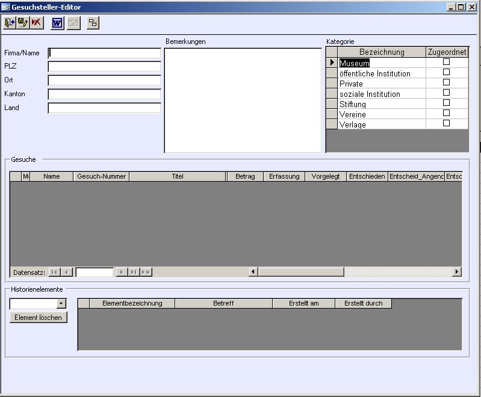The width and height of the screenshot is (481, 397).
Task: Click the save record floppy icon
Action: [x=23, y=23]
